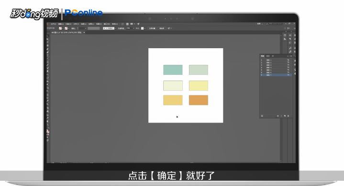The image size is (344, 186).
Task: Switch to the 画板 tab in the floating panel
Action: (x=263, y=56)
